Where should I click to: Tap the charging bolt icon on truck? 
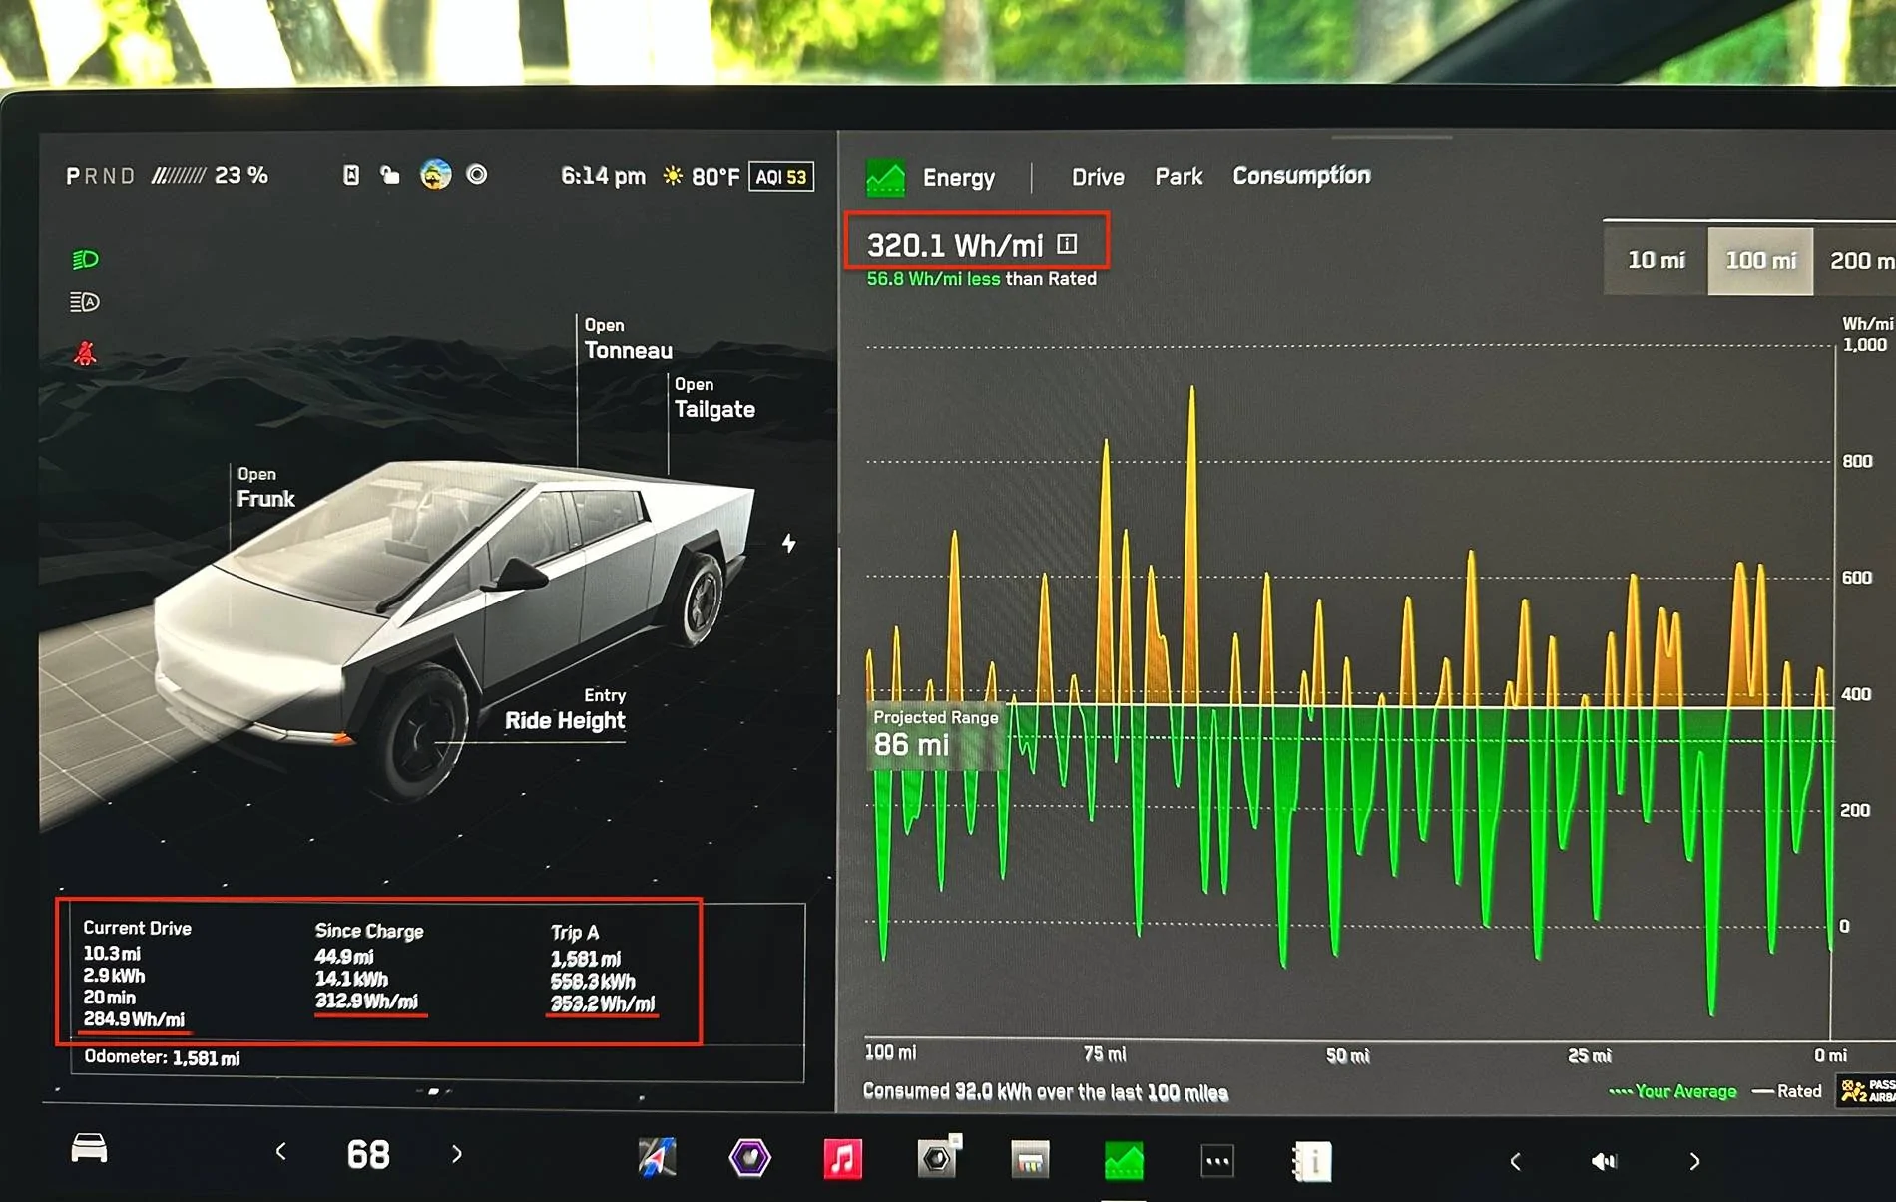(788, 544)
